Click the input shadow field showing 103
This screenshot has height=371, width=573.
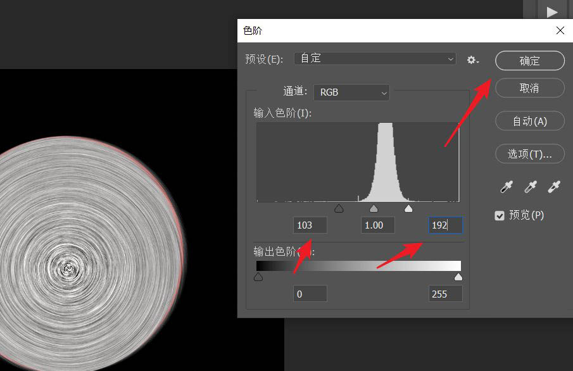pyautogui.click(x=310, y=225)
